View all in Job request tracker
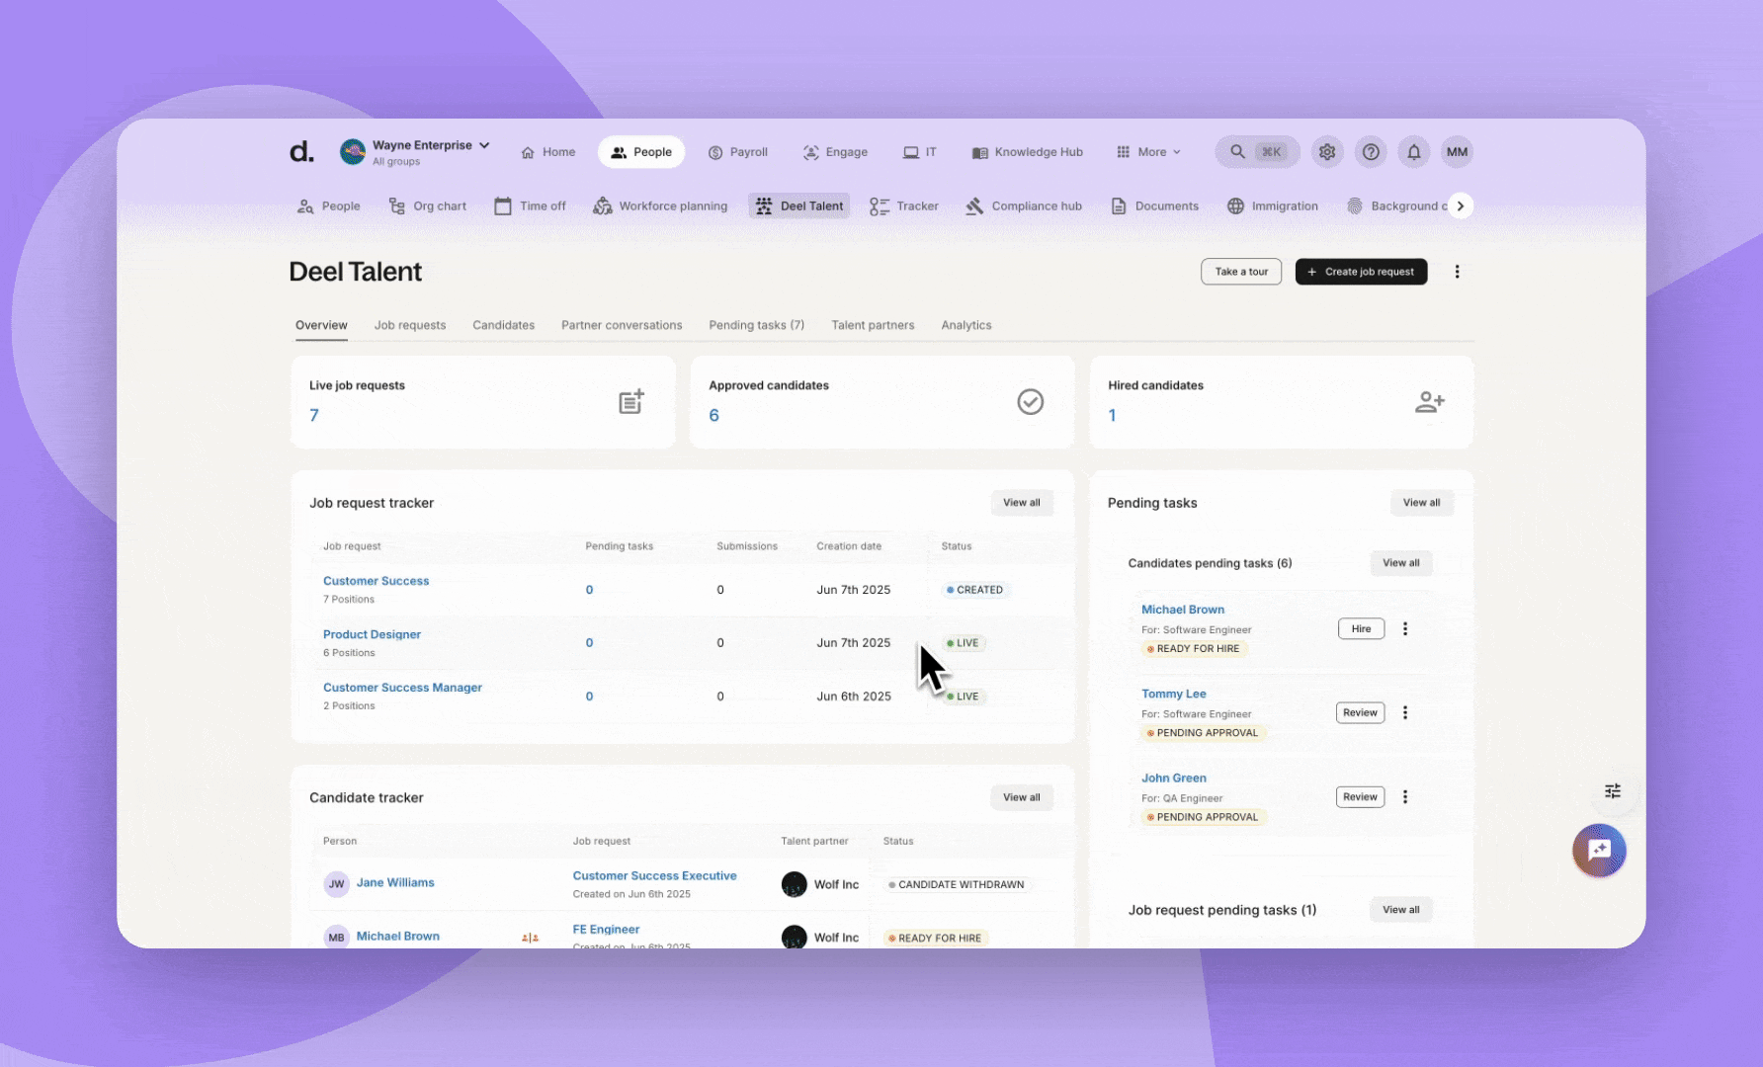Image resolution: width=1763 pixels, height=1067 pixels. click(1022, 503)
